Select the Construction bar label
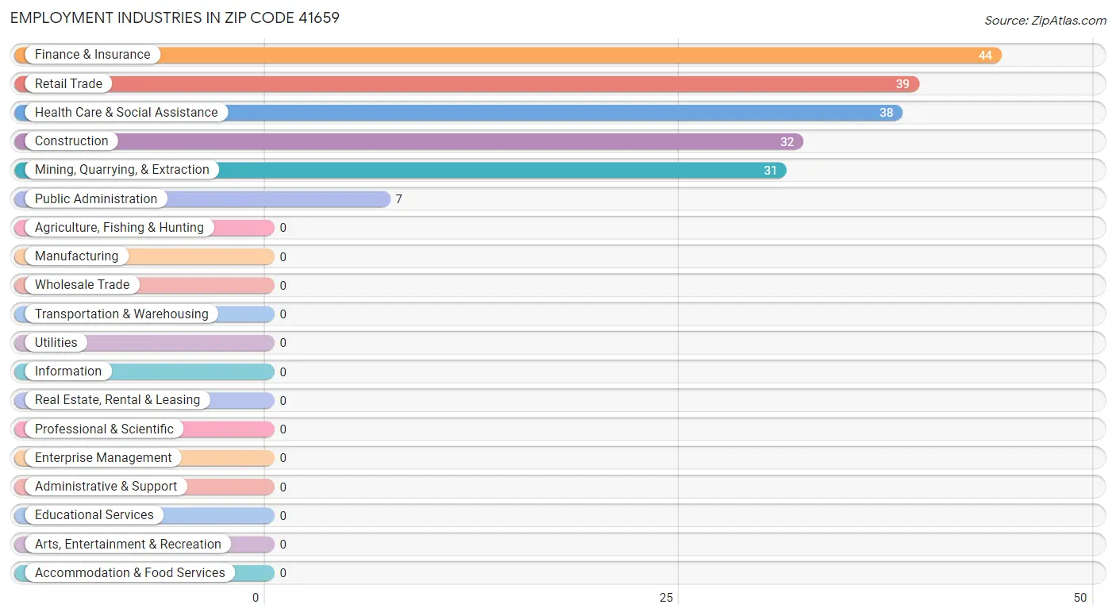This screenshot has width=1116, height=616. click(x=71, y=141)
